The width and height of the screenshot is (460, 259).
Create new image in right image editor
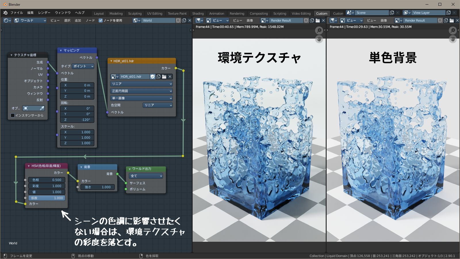[x=446, y=20]
